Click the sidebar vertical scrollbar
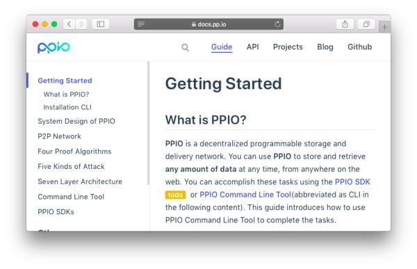This screenshot has height=269, width=417. click(149, 123)
